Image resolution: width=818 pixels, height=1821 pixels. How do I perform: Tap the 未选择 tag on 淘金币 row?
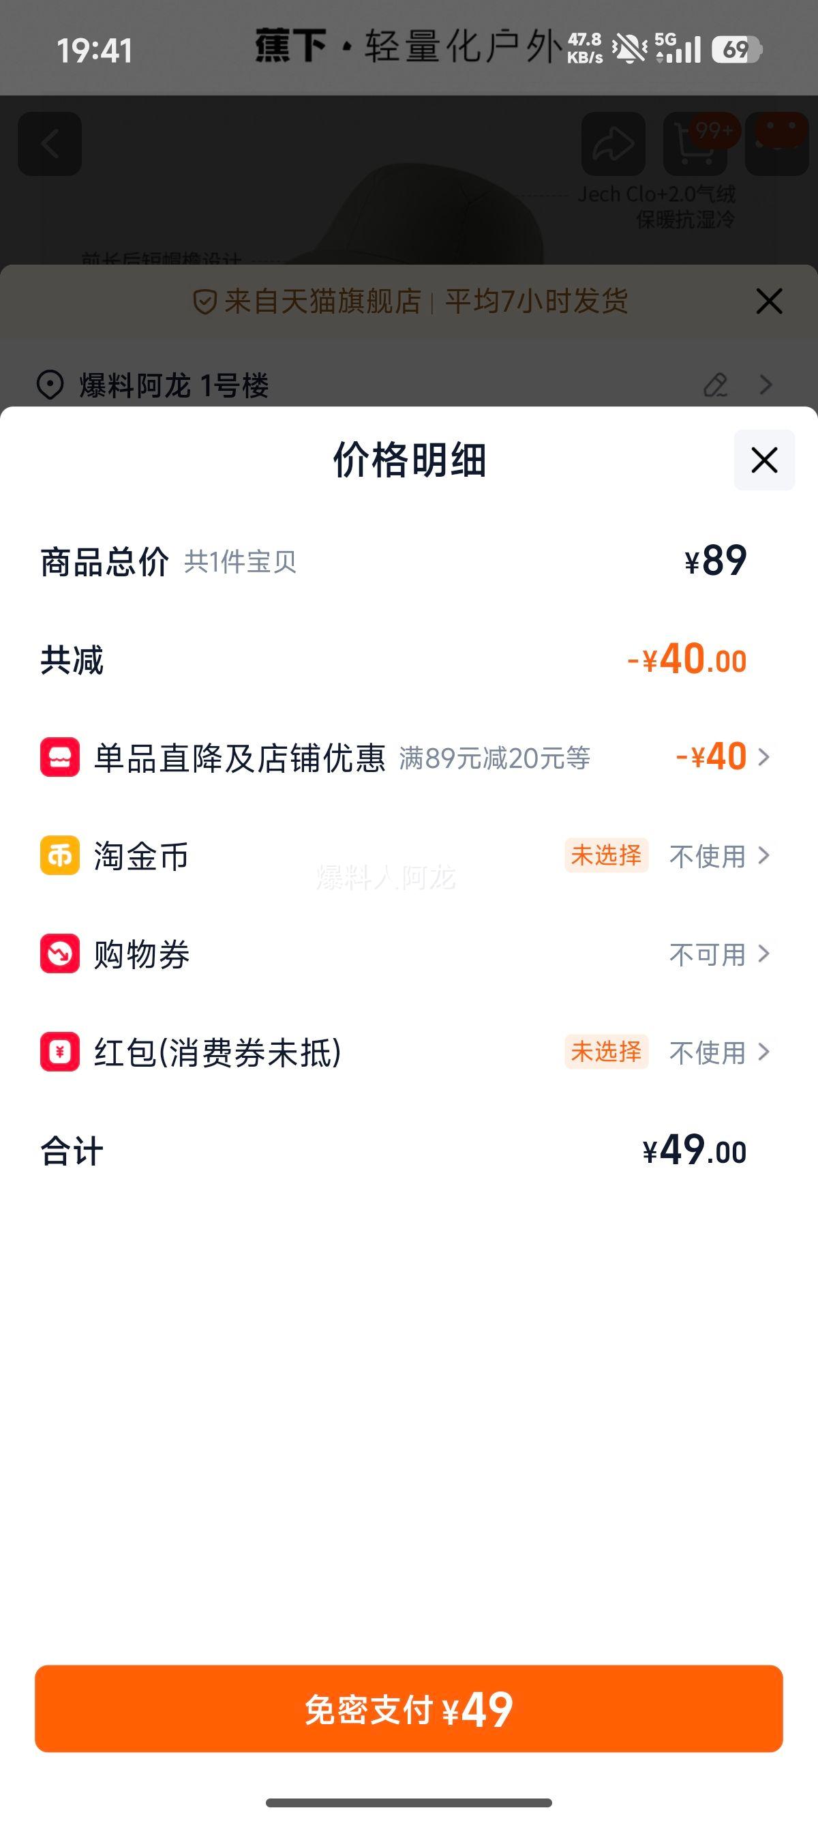tap(606, 855)
